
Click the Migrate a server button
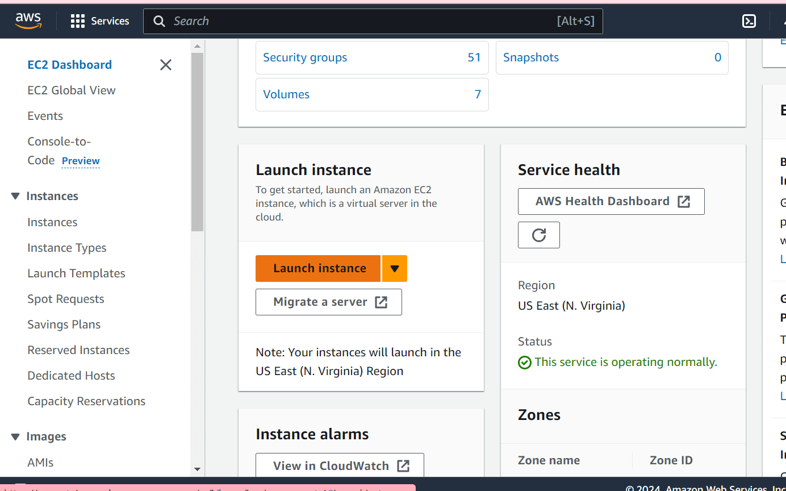point(328,302)
